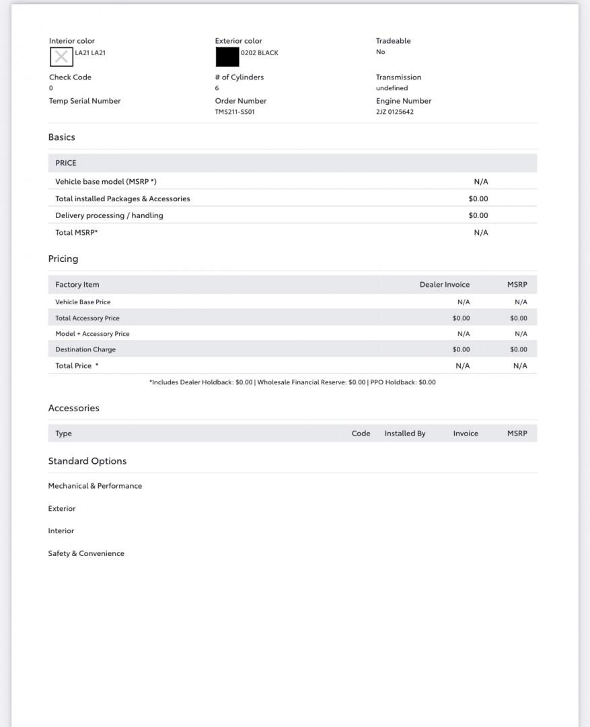590x727 pixels.
Task: Click engine number 2JZ 0125642
Action: [x=395, y=112]
